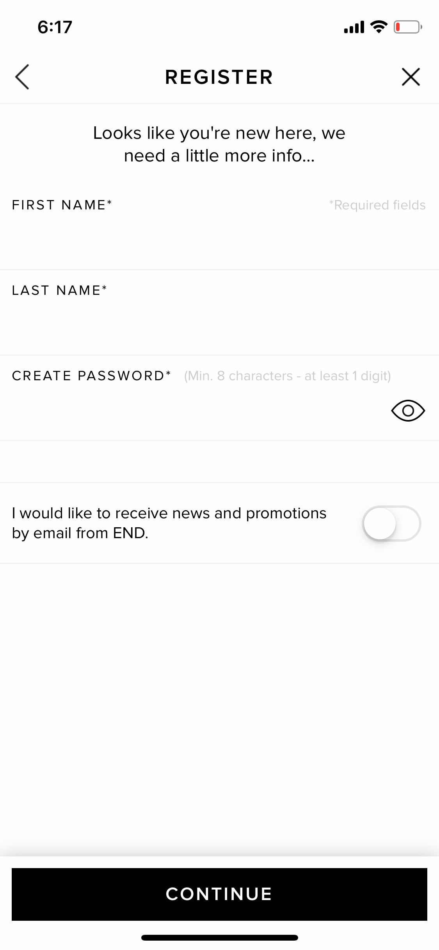The width and height of the screenshot is (439, 950).
Task: Tap the password requirements hint text
Action: click(288, 376)
